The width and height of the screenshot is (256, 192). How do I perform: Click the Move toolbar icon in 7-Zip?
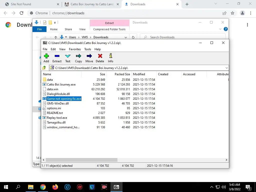(x=89, y=58)
